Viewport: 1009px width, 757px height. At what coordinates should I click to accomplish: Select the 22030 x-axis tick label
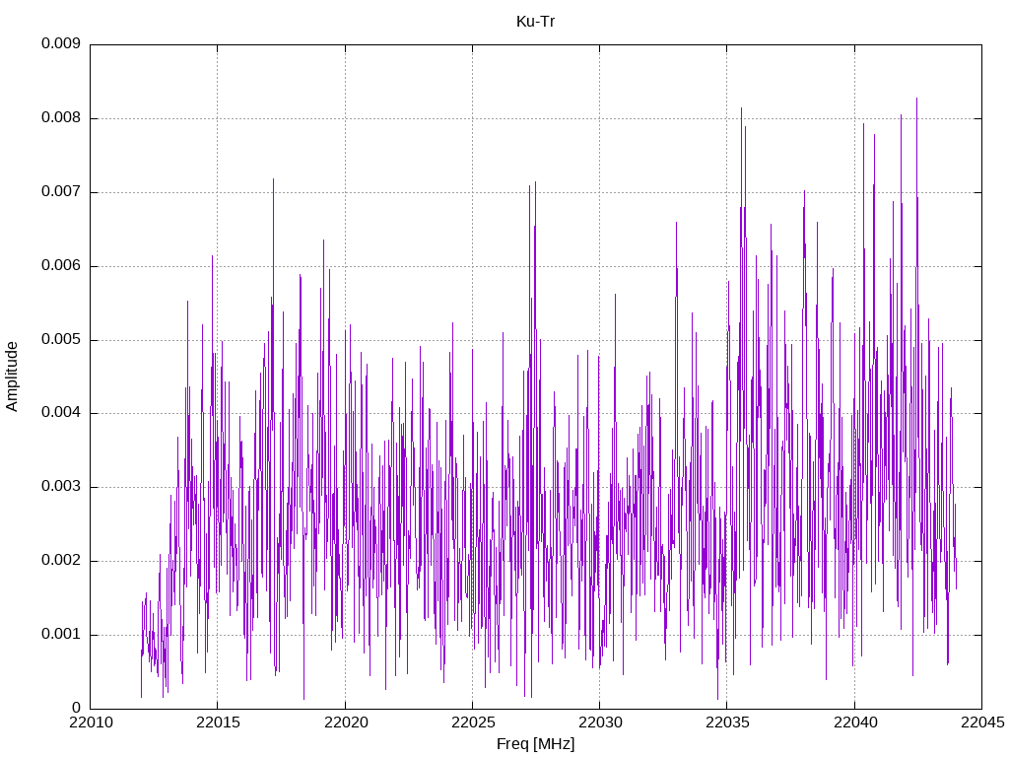tap(600, 723)
